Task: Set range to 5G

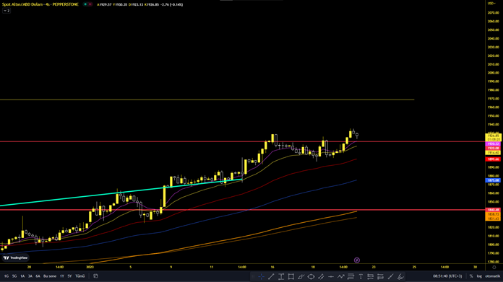Action: [x=14, y=276]
